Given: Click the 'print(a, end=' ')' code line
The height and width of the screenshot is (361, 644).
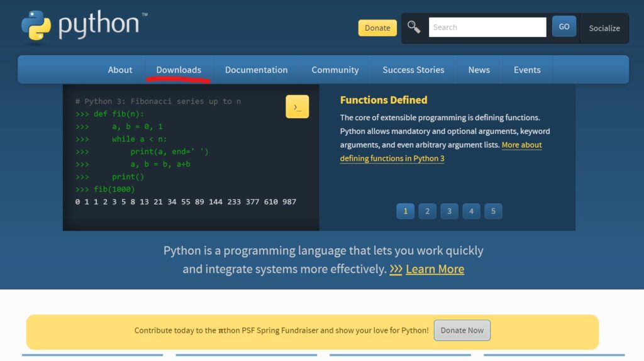Looking at the screenshot, I should [x=169, y=152].
